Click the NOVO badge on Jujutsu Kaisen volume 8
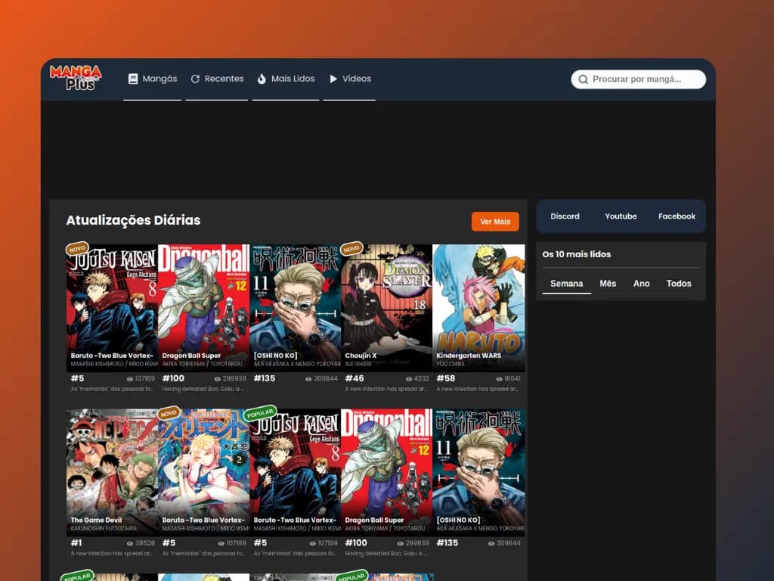The height and width of the screenshot is (581, 774). point(78,248)
